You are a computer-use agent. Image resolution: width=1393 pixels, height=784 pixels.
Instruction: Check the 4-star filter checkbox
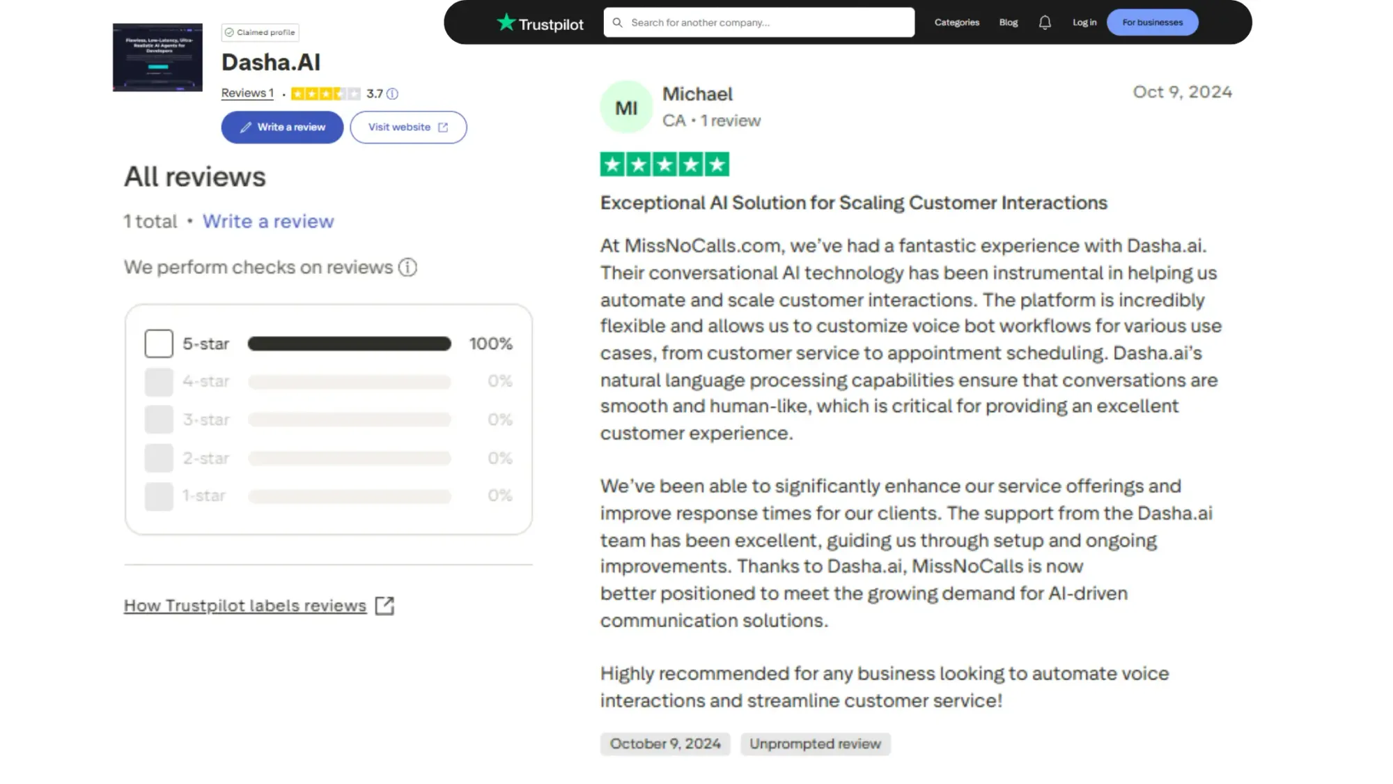pyautogui.click(x=158, y=381)
